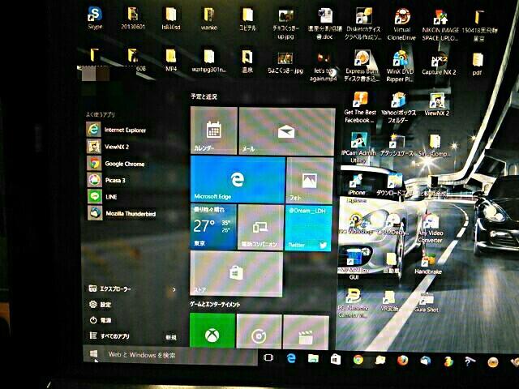Open Chrome from the taskbar

pos(358,360)
